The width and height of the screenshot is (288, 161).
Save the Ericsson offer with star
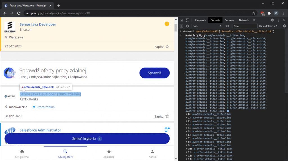click(x=167, y=47)
